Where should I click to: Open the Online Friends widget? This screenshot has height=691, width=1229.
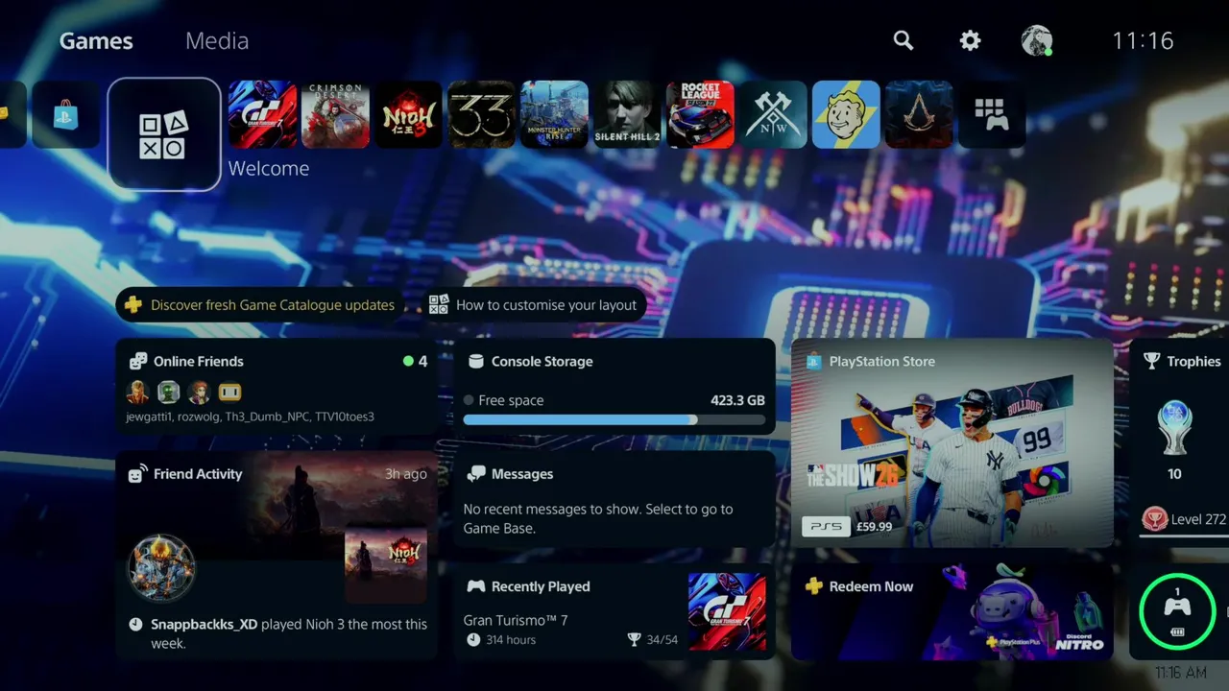point(277,388)
